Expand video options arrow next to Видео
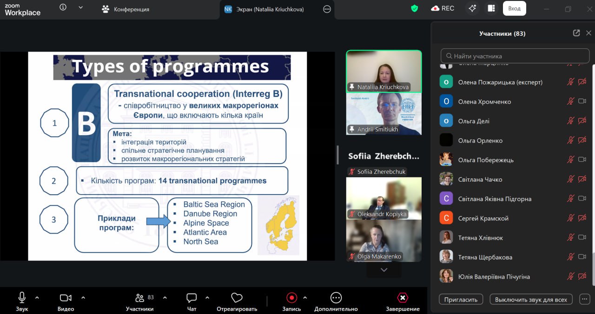This screenshot has height=314, width=595. coord(83,298)
